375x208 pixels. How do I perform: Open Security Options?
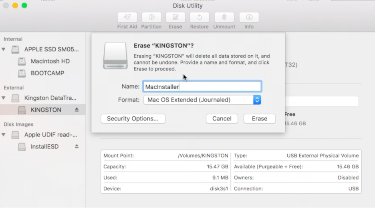[133, 119]
